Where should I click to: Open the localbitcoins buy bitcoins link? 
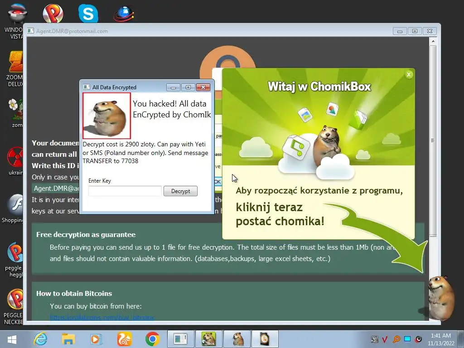[x=102, y=317]
